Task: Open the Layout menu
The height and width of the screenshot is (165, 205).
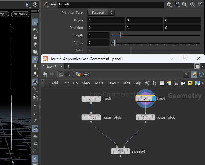Action: pos(113,83)
